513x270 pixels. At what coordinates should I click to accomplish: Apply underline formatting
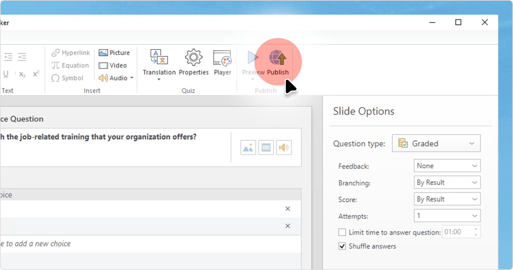click(6, 74)
